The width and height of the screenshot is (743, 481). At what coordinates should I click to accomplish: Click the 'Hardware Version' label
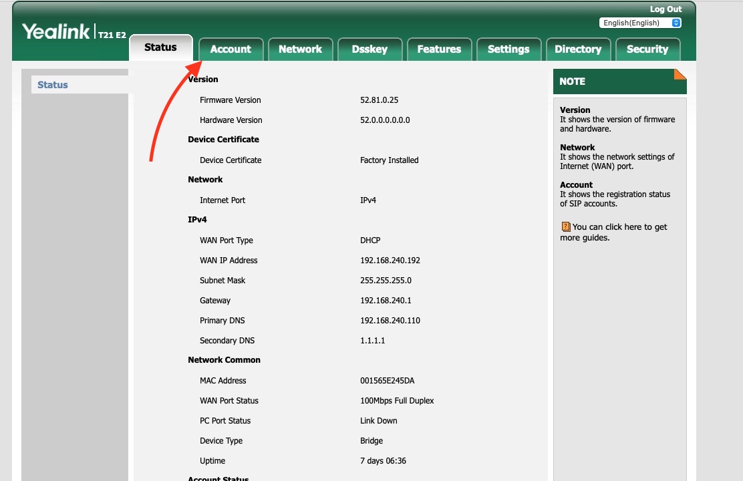coord(231,120)
